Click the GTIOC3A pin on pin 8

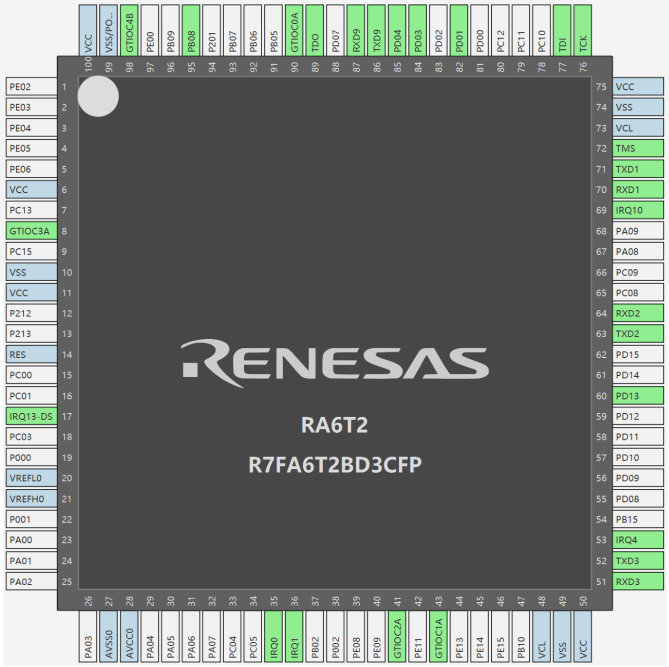click(31, 231)
